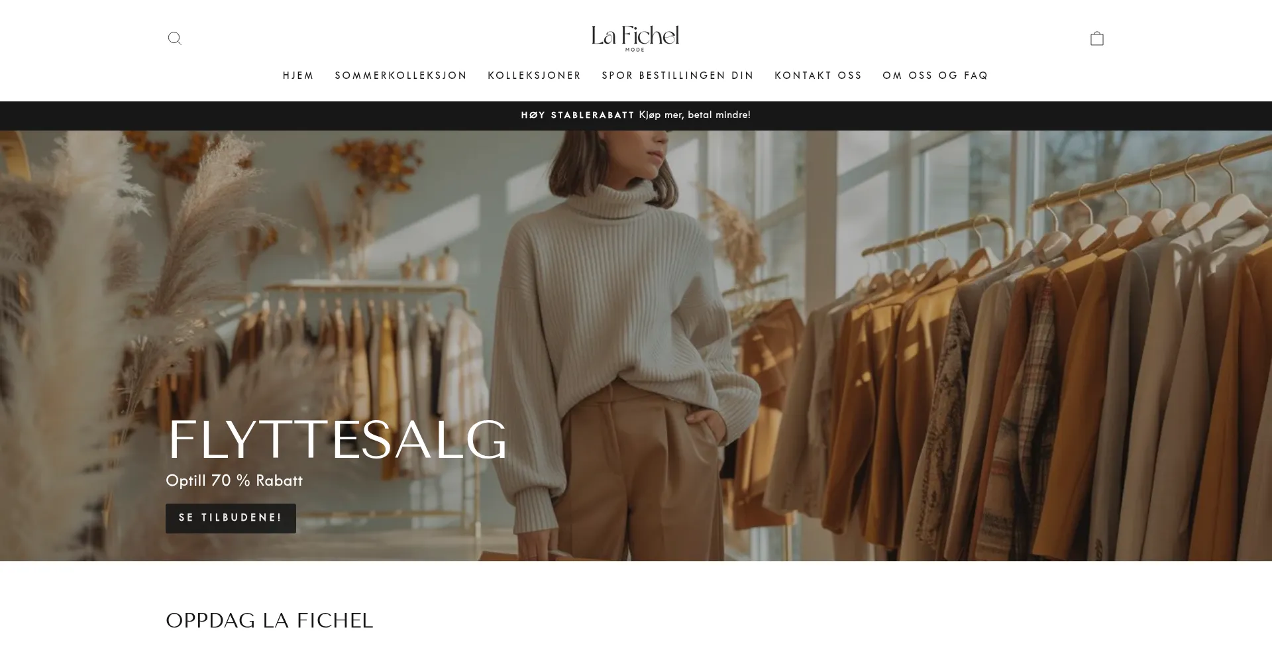Go to OM OSS OG FAQ
Screen dimensions: 1272x658
coord(935,76)
